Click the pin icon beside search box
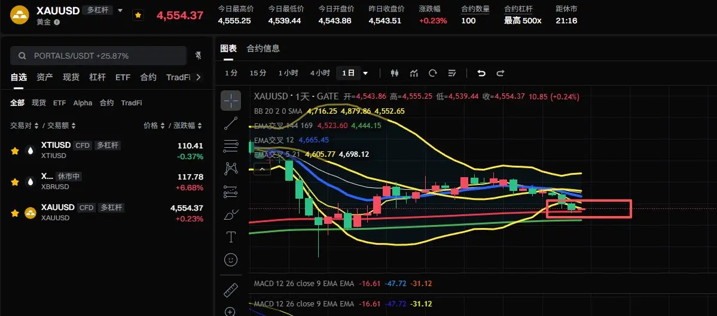 198,56
